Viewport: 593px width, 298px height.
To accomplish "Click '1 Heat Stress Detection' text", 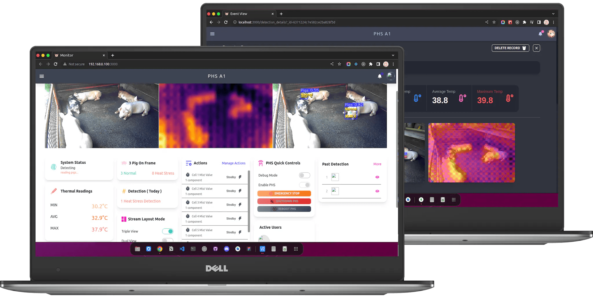I will pyautogui.click(x=140, y=201).
